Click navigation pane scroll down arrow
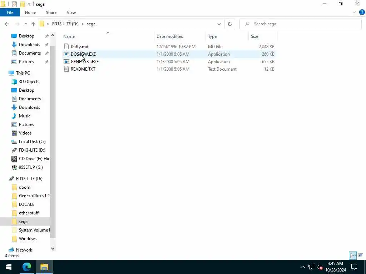 53,249
